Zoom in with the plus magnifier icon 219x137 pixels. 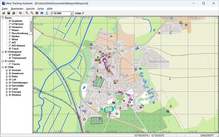point(27,13)
